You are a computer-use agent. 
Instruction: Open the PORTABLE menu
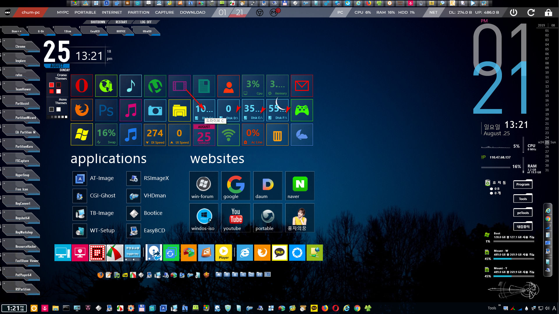(85, 13)
